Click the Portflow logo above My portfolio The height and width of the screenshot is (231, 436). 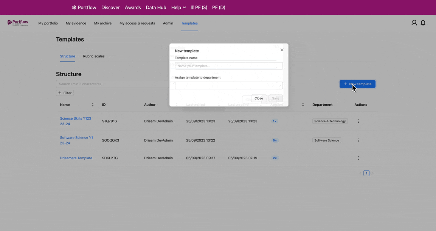coord(18,23)
